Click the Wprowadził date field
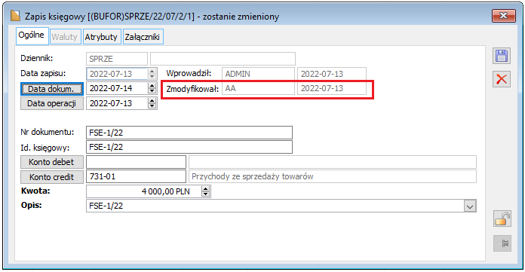The width and height of the screenshot is (525, 272). coord(332,74)
